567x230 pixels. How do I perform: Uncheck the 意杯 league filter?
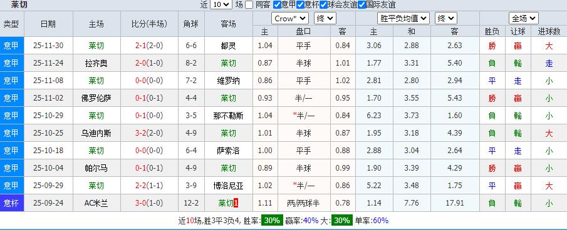click(300, 4)
